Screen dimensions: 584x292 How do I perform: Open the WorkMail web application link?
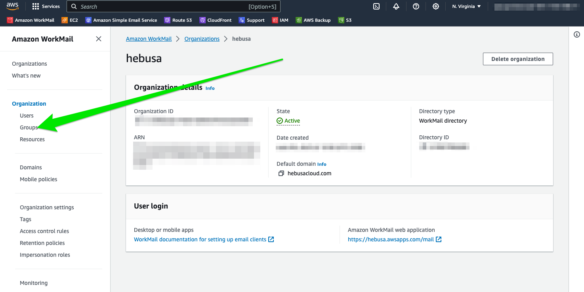pyautogui.click(x=391, y=239)
